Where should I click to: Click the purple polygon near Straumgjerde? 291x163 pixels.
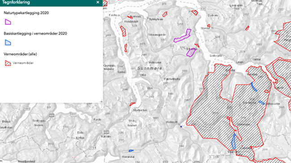pyautogui.click(x=183, y=36)
